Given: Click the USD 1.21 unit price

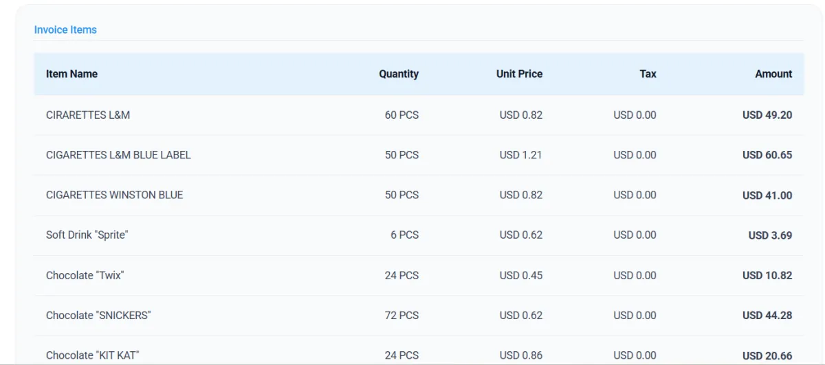Looking at the screenshot, I should pos(520,154).
